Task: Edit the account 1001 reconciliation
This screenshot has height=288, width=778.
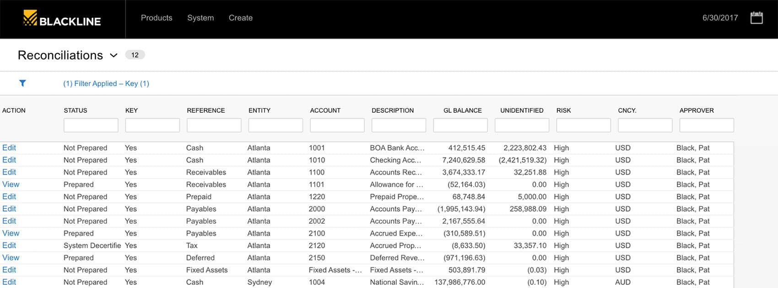Action: 9,147
